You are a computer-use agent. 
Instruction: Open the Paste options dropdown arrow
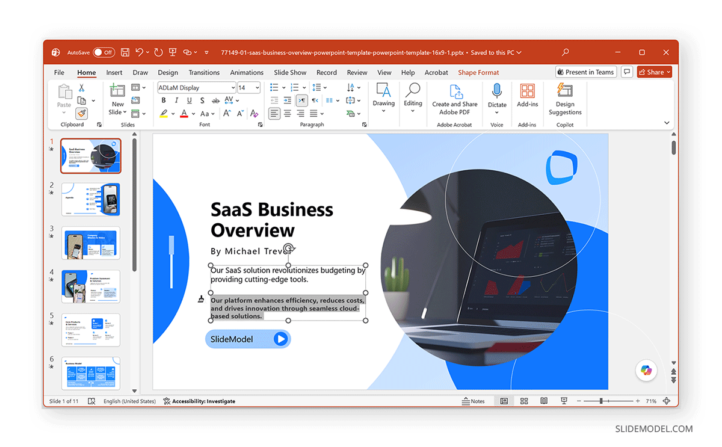click(64, 113)
